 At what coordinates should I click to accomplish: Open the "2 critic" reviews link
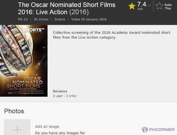71,96
